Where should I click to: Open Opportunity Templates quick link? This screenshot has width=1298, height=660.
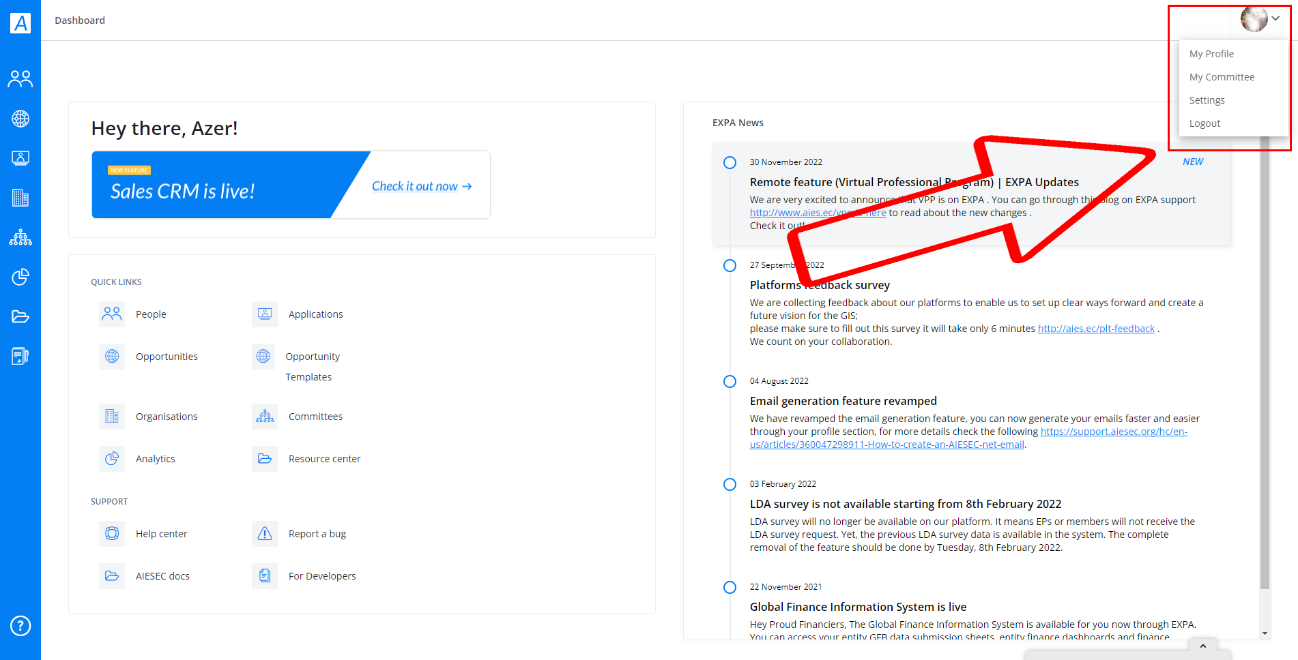(x=313, y=367)
